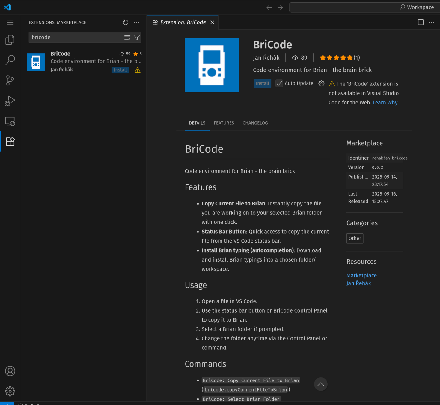Screen dimensions: 440x405
Task: Install BriCode from the sidebar list
Action: tap(120, 70)
